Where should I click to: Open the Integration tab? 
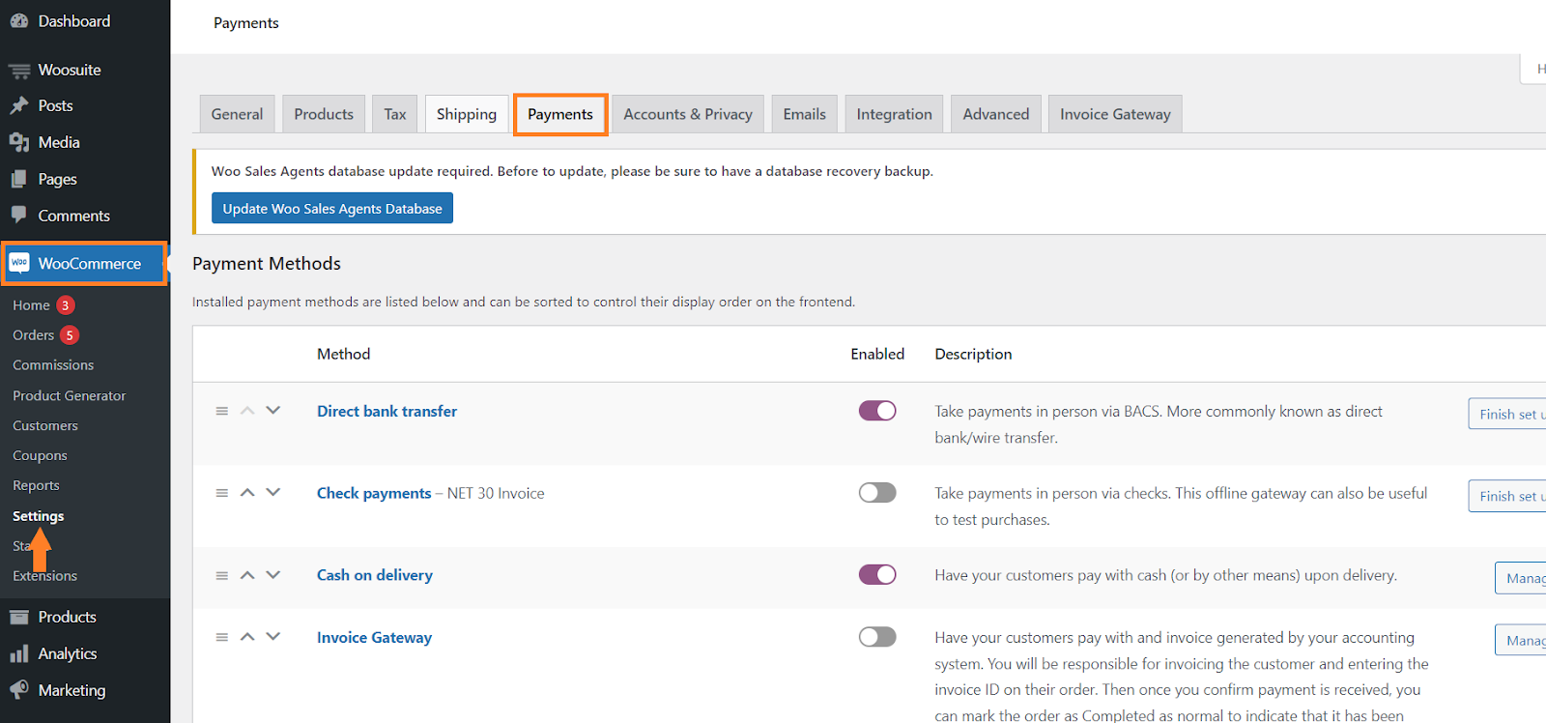pyautogui.click(x=895, y=114)
